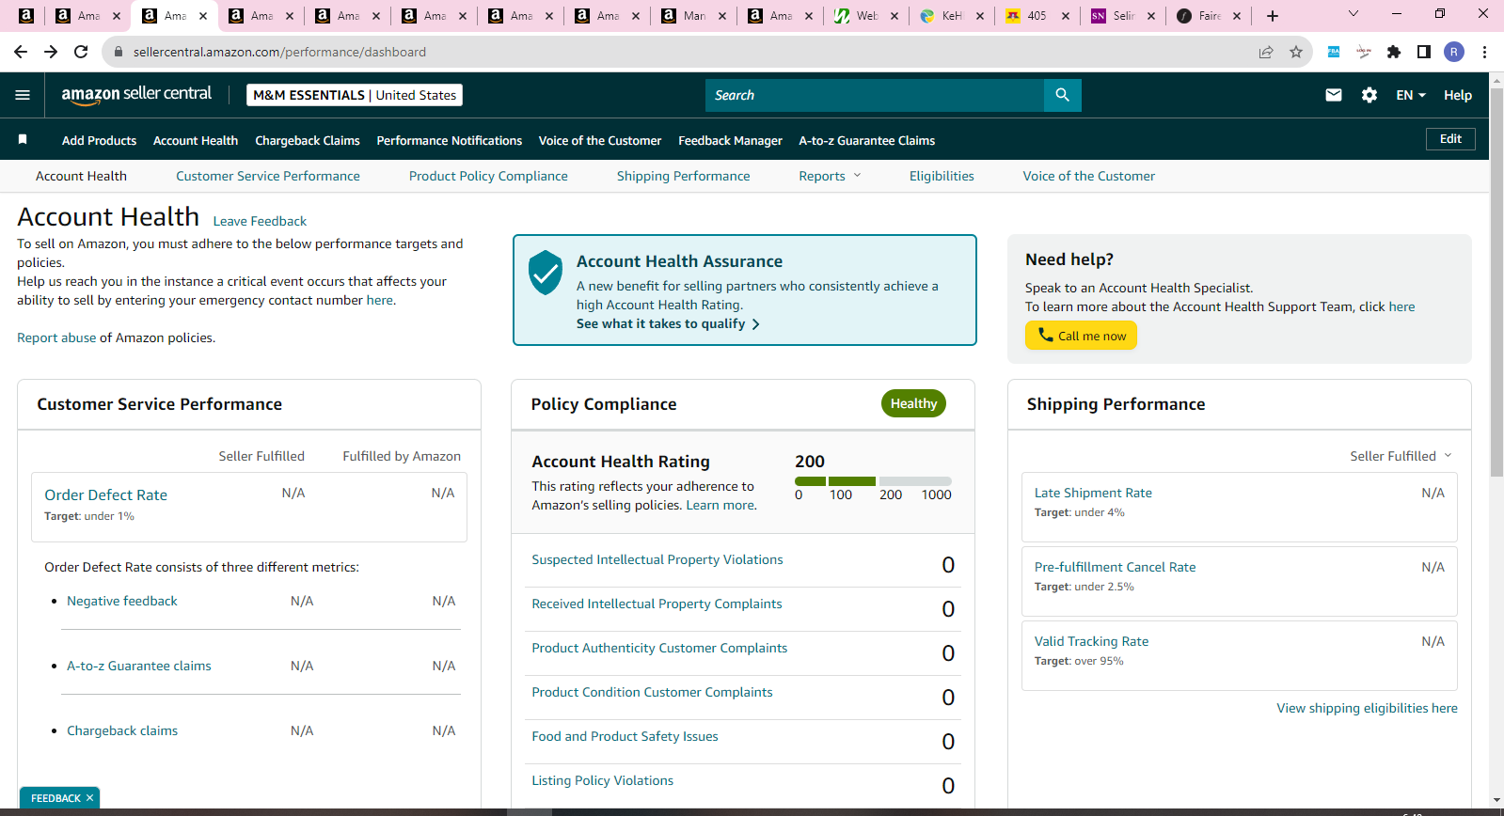Open the Account Health sub-tab
Viewport: 1504px width, 816px height.
pos(81,176)
